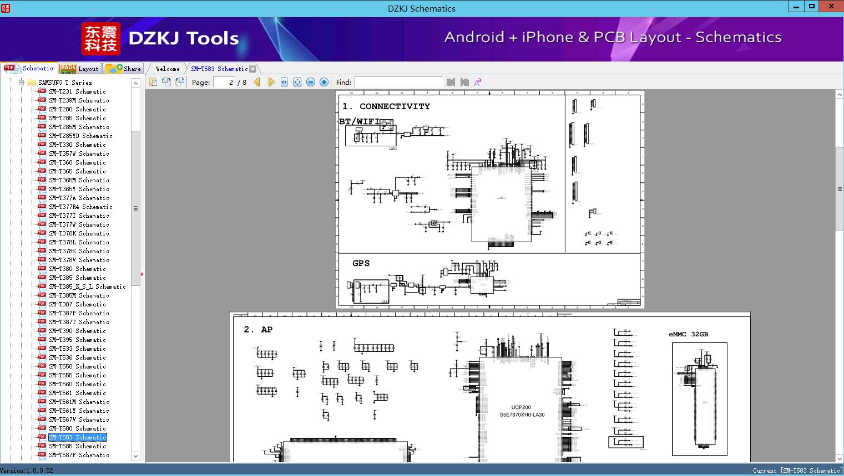This screenshot has width=844, height=476.
Task: Collapse the SAMSUNG T Series tree node
Action: (x=22, y=83)
